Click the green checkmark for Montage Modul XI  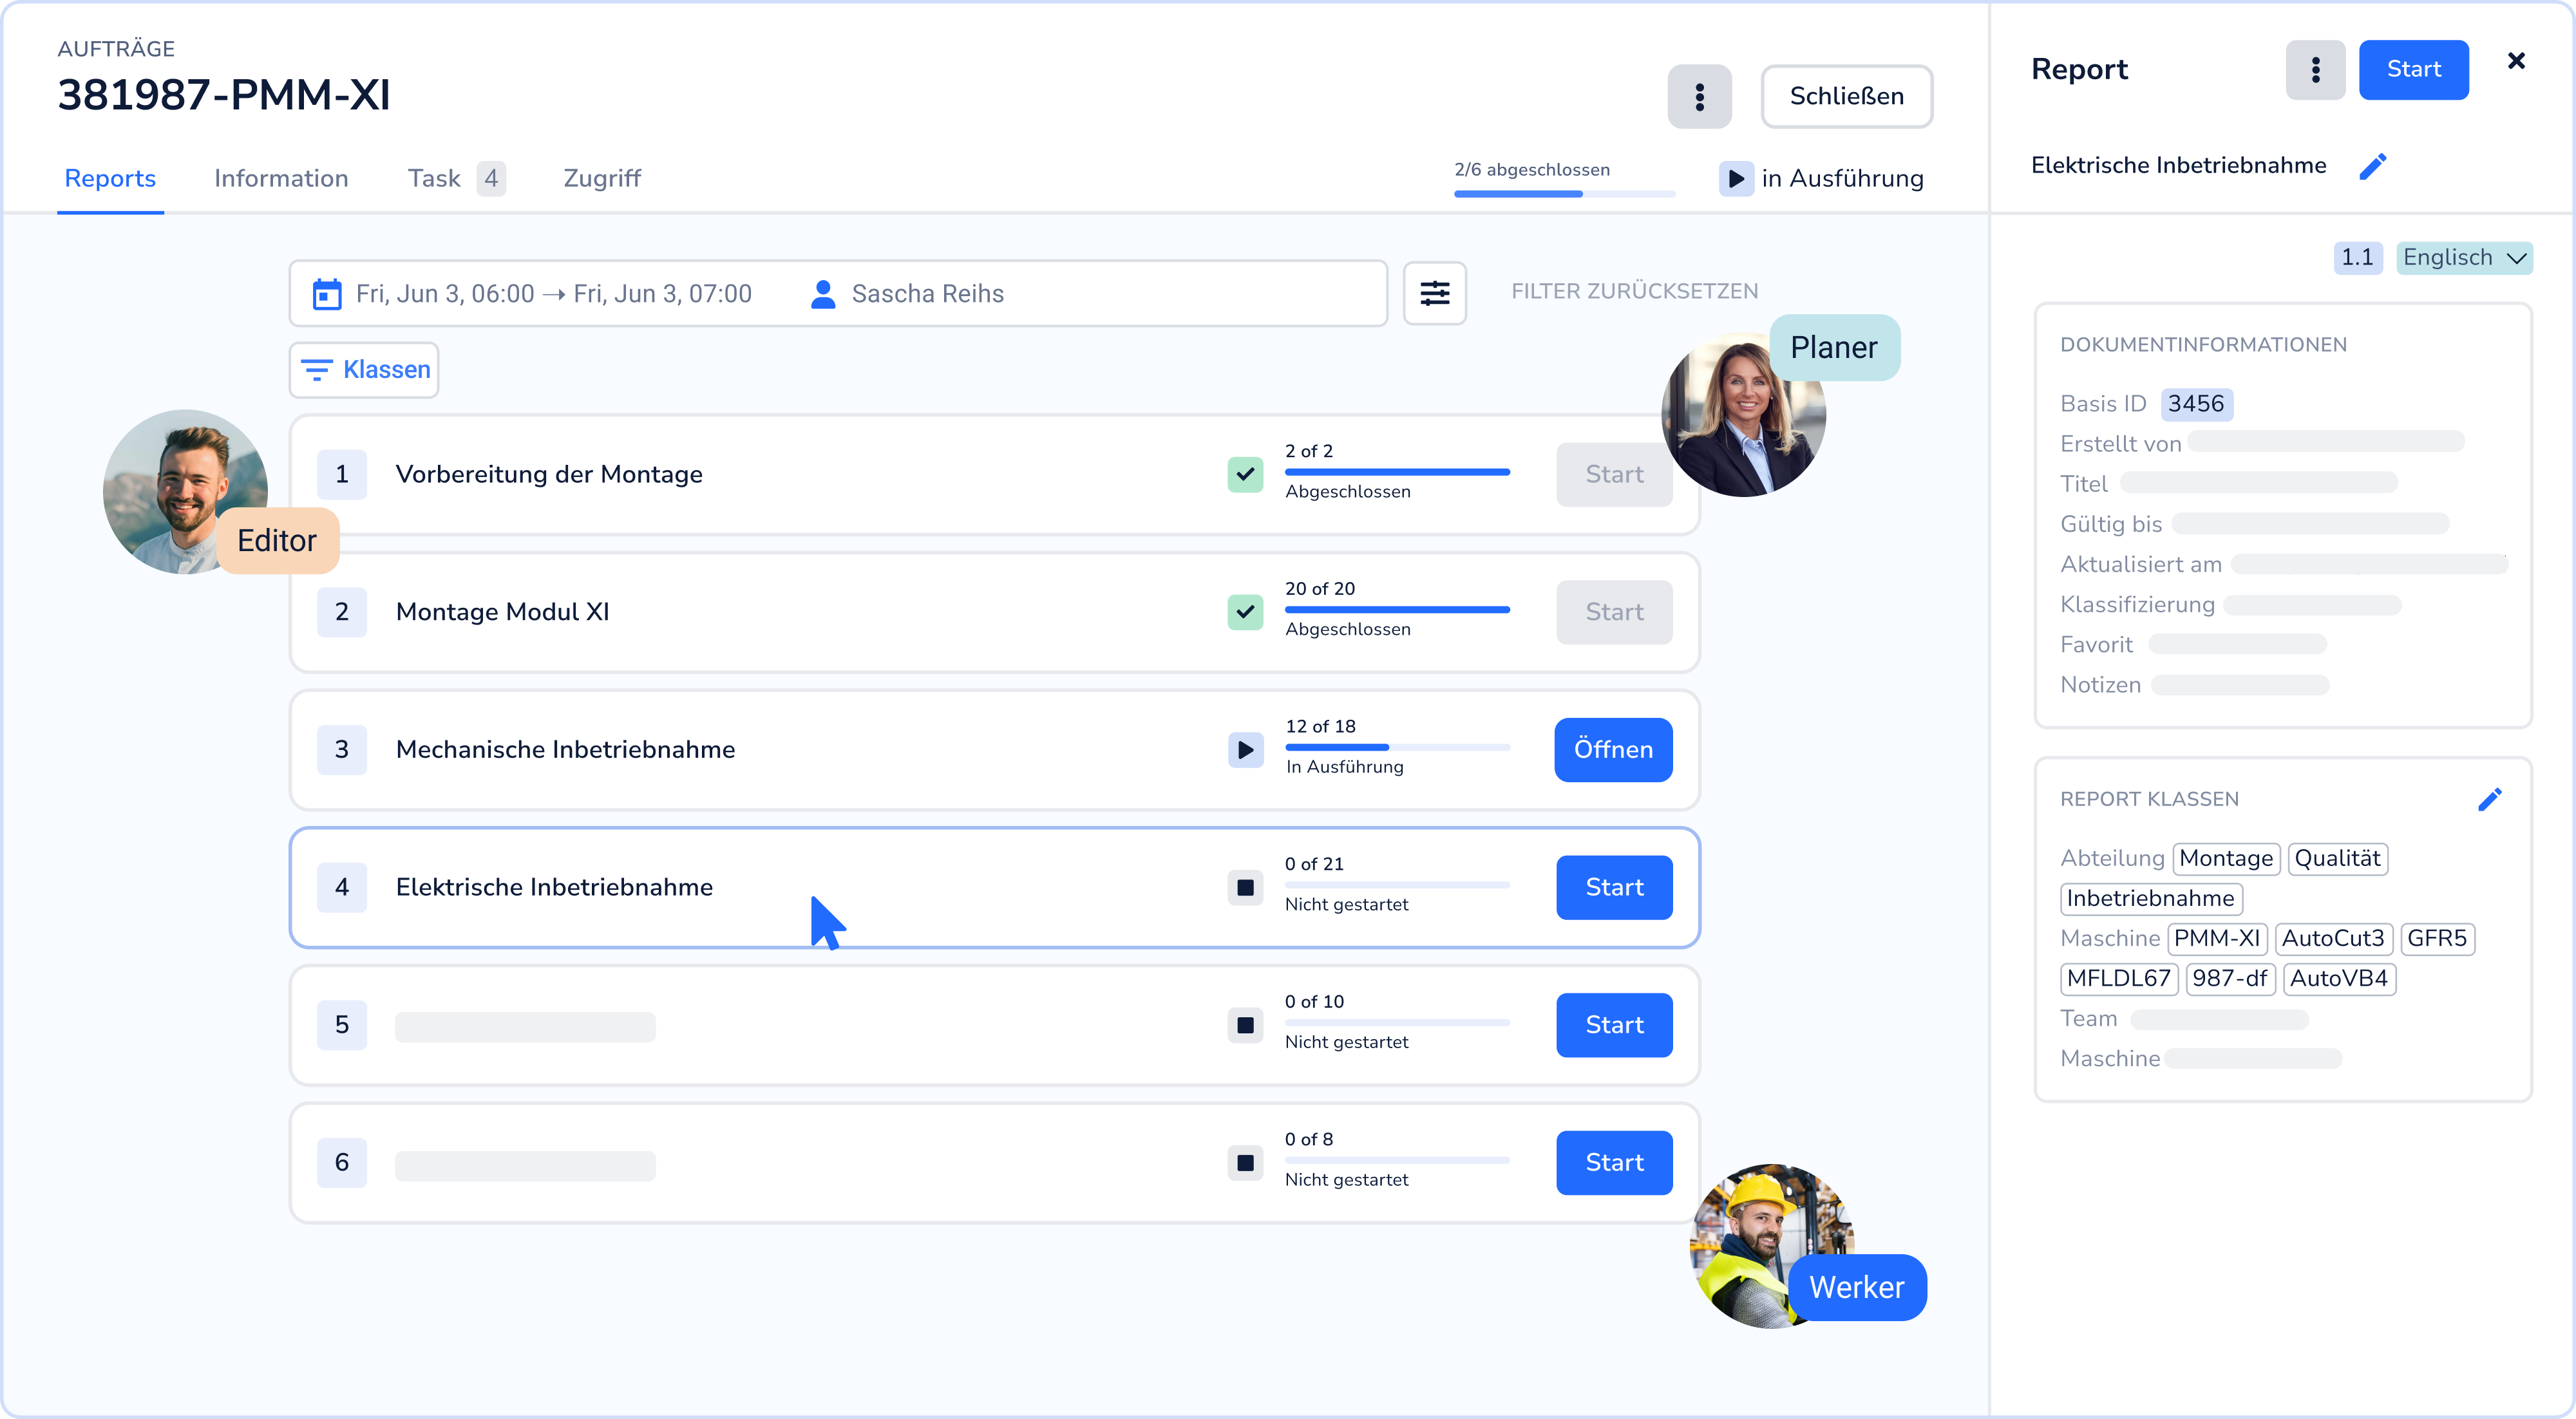1245,611
